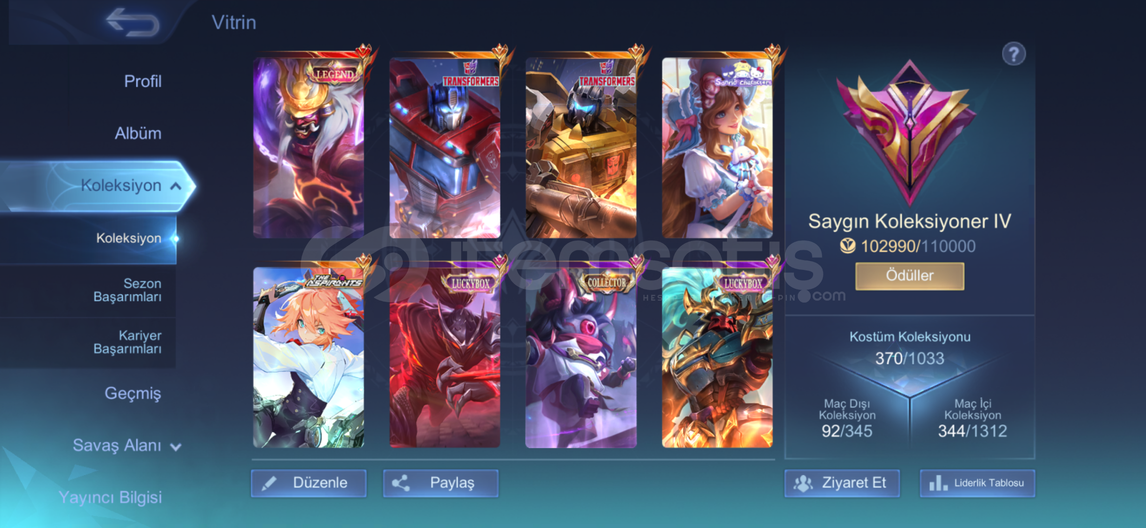Open the Profil menu item
The height and width of the screenshot is (528, 1146).
142,81
